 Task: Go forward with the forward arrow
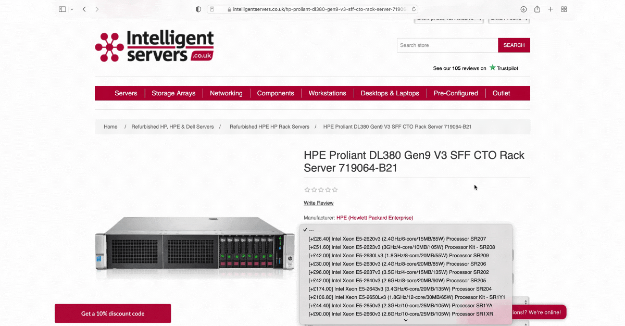click(97, 9)
